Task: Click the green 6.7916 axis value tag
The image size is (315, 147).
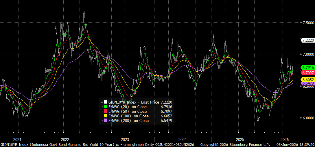Action: (307, 68)
